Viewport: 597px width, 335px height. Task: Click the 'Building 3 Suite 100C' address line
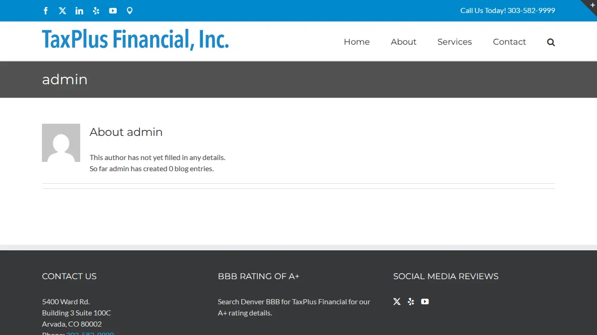pyautogui.click(x=76, y=313)
